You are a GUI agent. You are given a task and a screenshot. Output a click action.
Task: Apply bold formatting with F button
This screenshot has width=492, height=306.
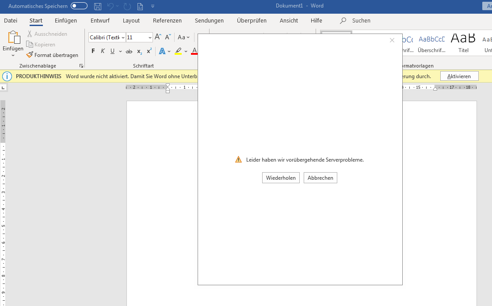point(93,51)
